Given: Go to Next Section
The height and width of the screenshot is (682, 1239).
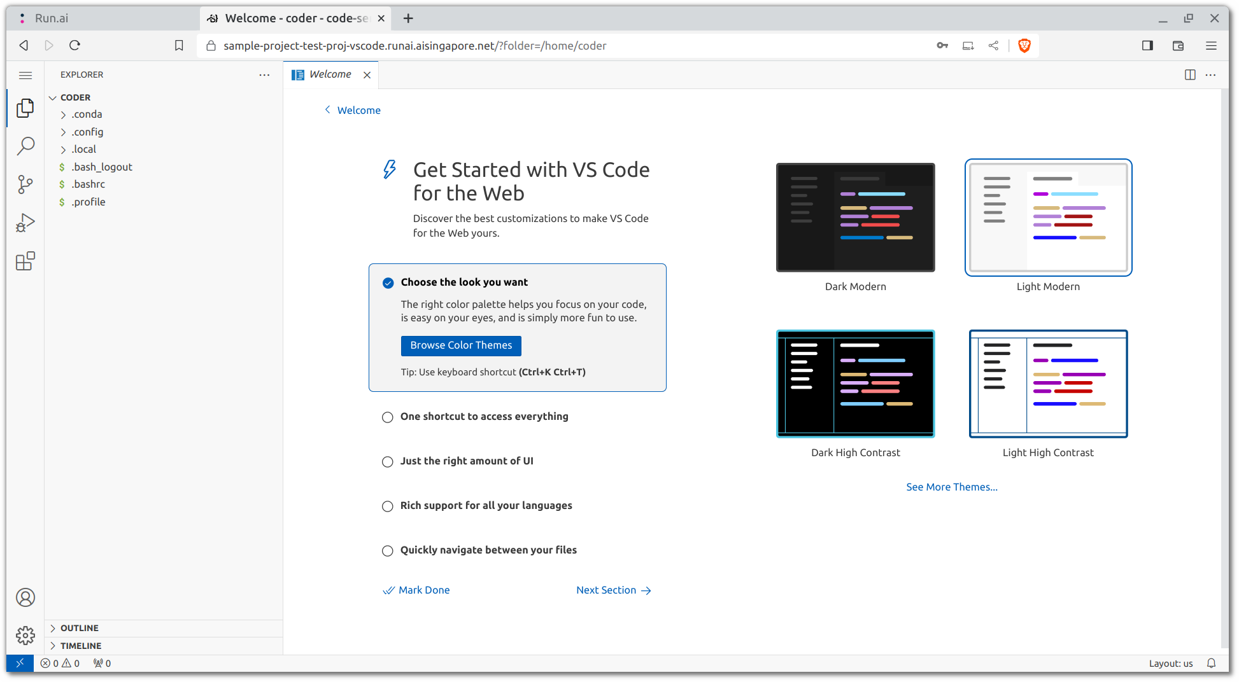Looking at the screenshot, I should pos(614,590).
